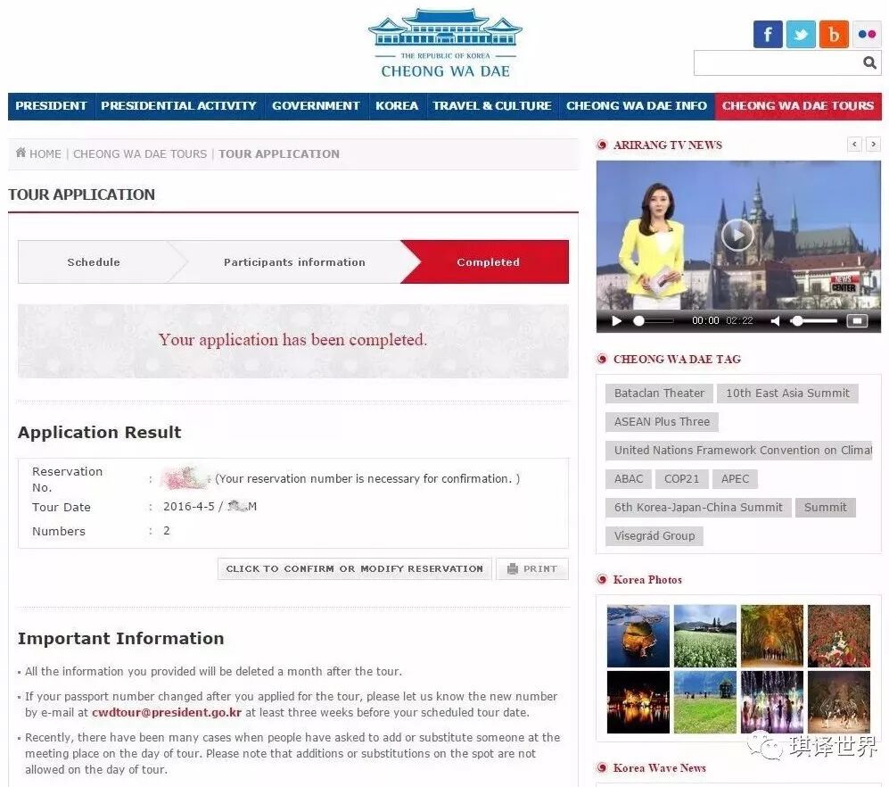Open the colorful fountain silhouettes photo
Viewport: 889px width, 787px height.
771,702
